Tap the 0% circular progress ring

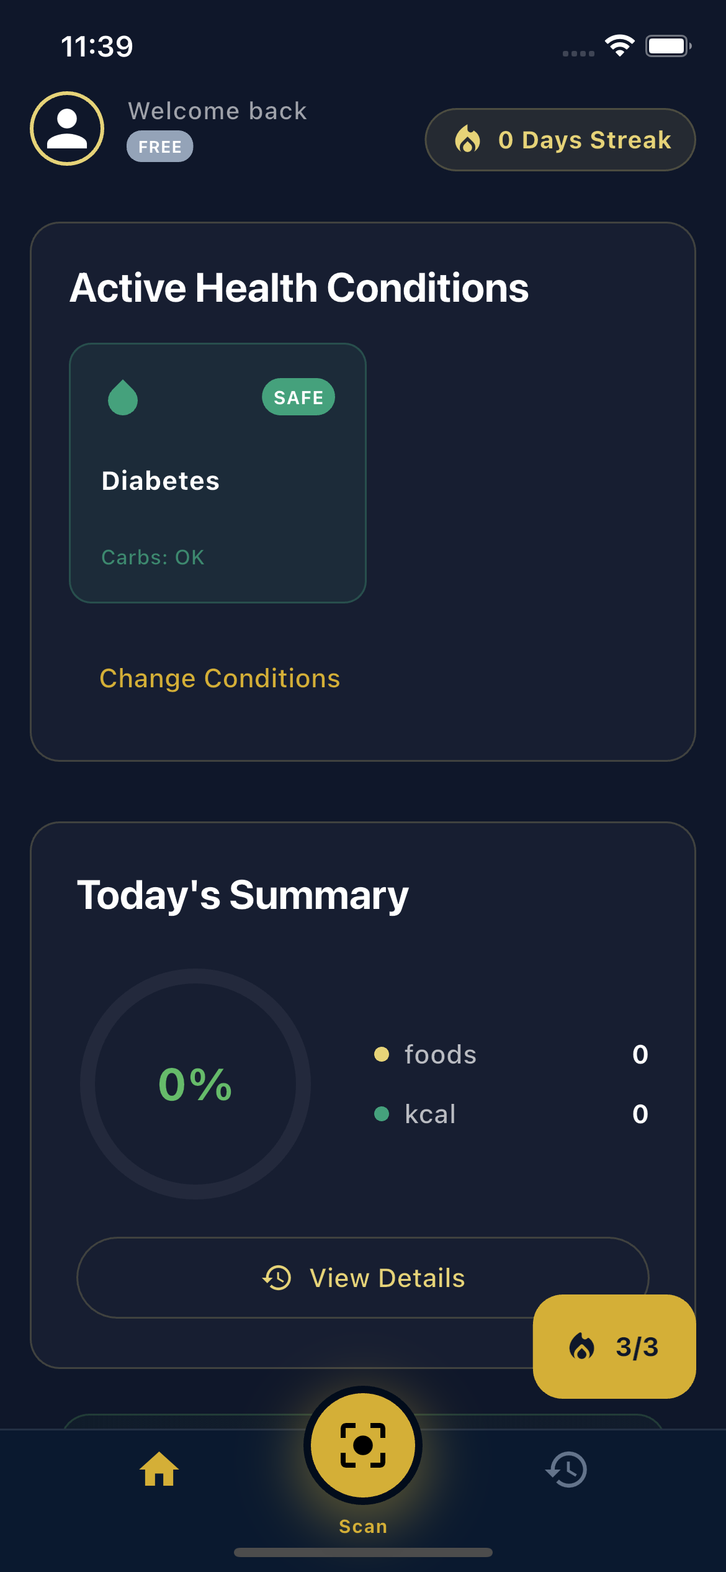(x=195, y=1084)
